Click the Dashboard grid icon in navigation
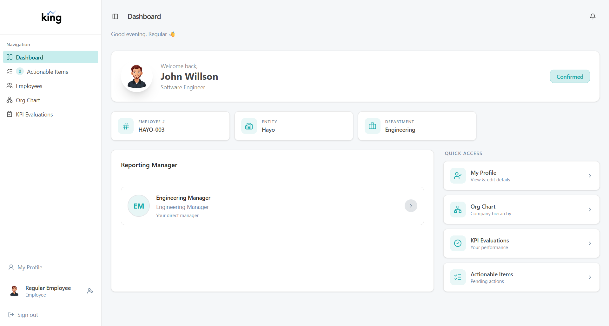Screen dimensions: 609x326 pyautogui.click(x=10, y=57)
